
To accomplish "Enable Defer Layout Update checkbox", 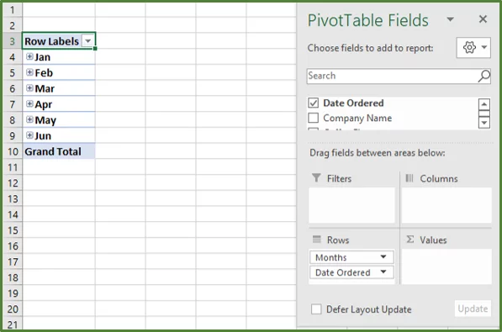I will click(x=316, y=309).
